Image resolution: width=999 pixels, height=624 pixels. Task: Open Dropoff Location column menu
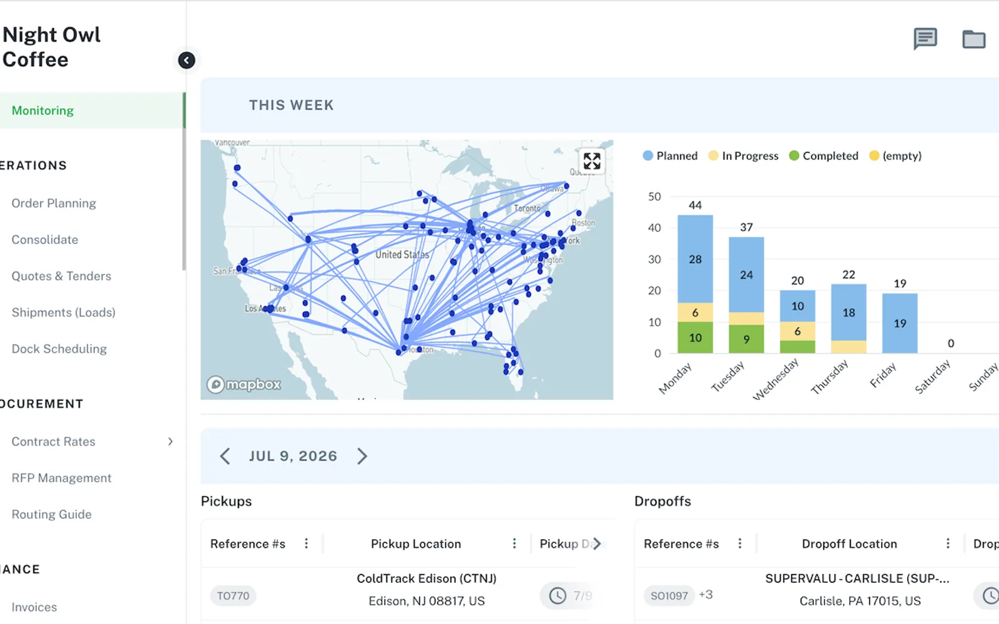[x=948, y=544]
